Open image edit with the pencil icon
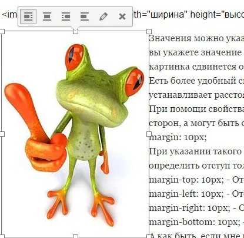This screenshot has width=244, height=238. (103, 16)
